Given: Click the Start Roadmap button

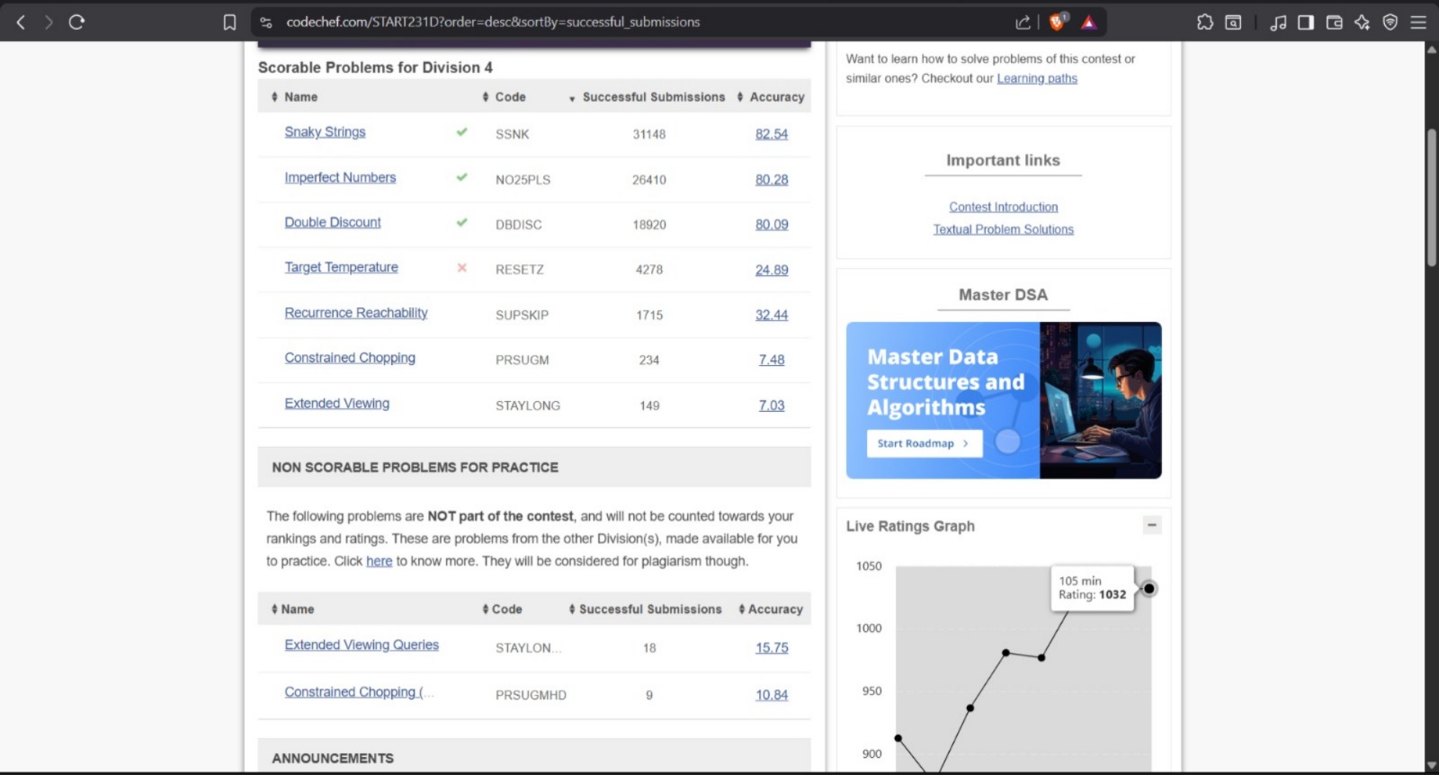Looking at the screenshot, I should click(x=923, y=443).
